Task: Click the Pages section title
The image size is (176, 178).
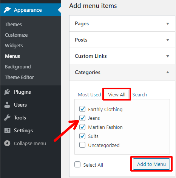Action: (82, 24)
